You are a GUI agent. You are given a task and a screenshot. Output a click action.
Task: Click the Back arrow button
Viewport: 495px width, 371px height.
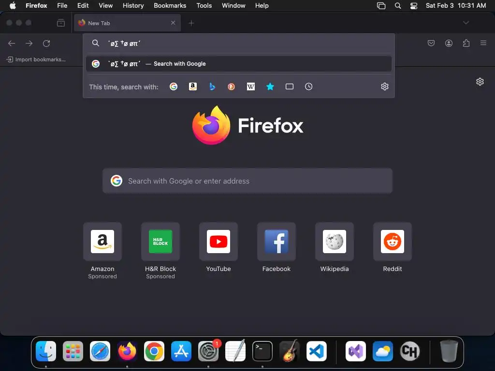tap(12, 43)
